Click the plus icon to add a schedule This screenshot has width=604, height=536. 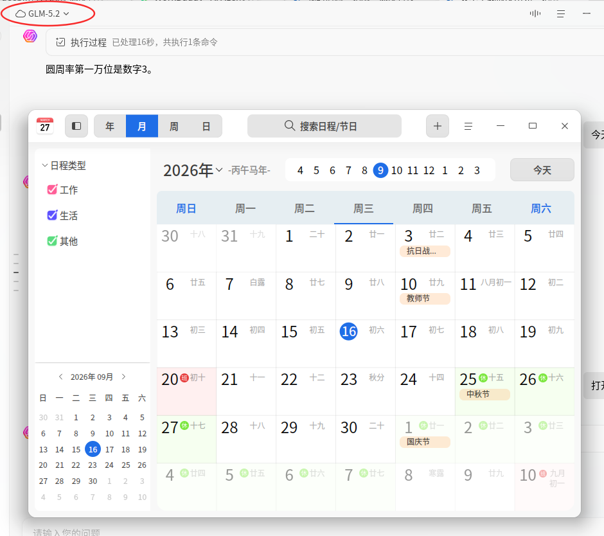[437, 126]
